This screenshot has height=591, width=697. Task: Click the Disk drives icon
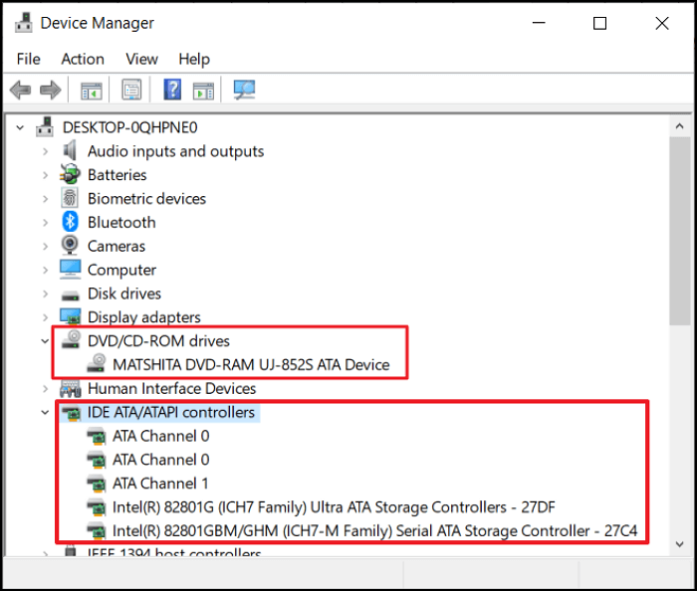pos(70,295)
